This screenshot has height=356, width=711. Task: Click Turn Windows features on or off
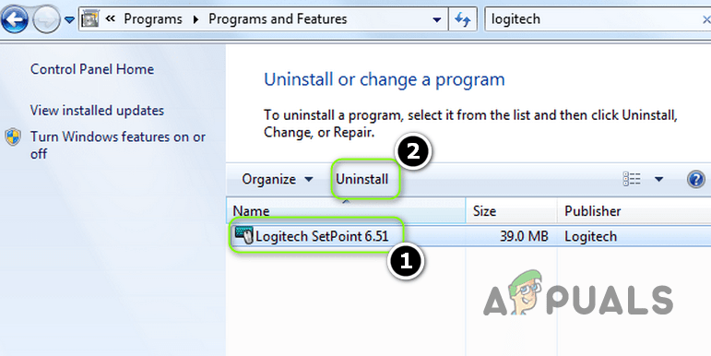118,145
